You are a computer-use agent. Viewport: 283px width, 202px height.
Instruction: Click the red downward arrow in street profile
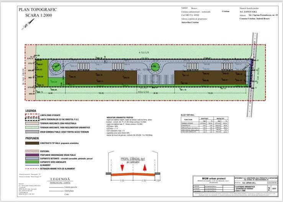(x=122, y=167)
